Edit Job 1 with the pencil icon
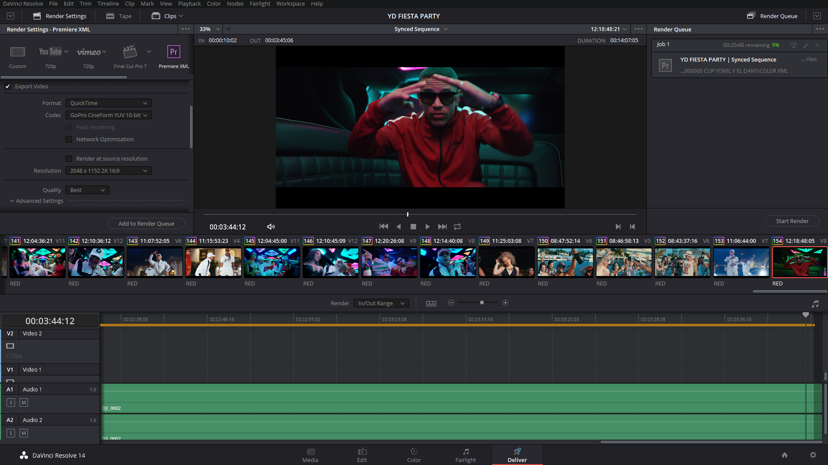 [x=806, y=45]
